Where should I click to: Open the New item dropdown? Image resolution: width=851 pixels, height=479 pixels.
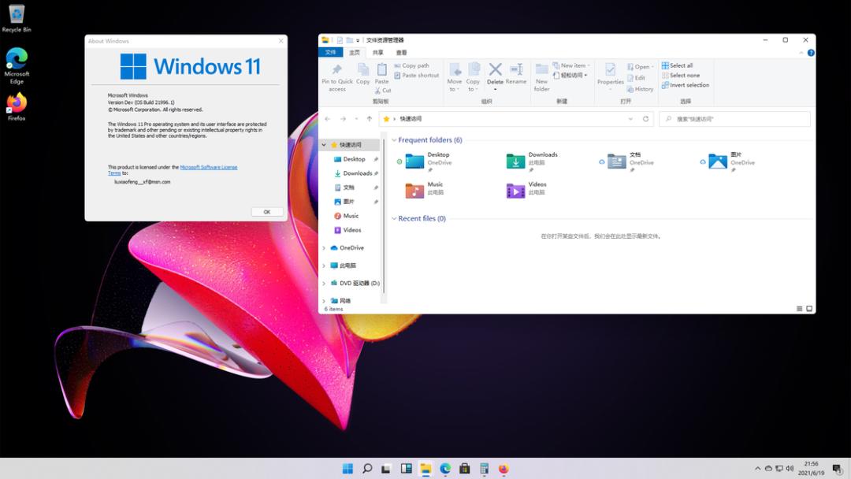click(571, 65)
